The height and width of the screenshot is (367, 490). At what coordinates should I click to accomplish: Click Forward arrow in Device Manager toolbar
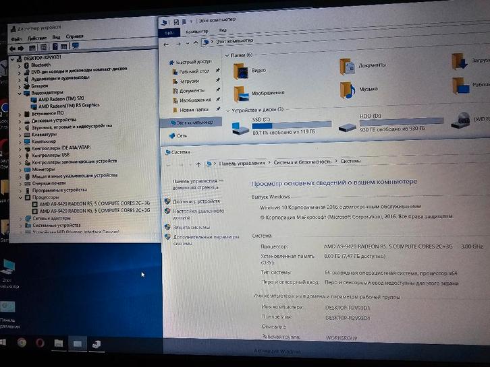point(21,48)
